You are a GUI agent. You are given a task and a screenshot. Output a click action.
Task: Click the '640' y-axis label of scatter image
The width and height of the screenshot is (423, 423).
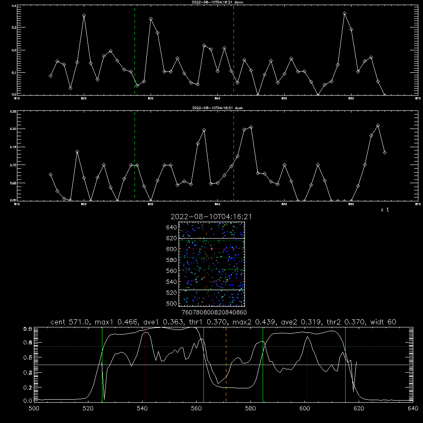coord(172,228)
